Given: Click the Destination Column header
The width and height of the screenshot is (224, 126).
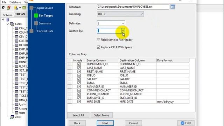Looking at the screenshot, I should coord(138,60).
